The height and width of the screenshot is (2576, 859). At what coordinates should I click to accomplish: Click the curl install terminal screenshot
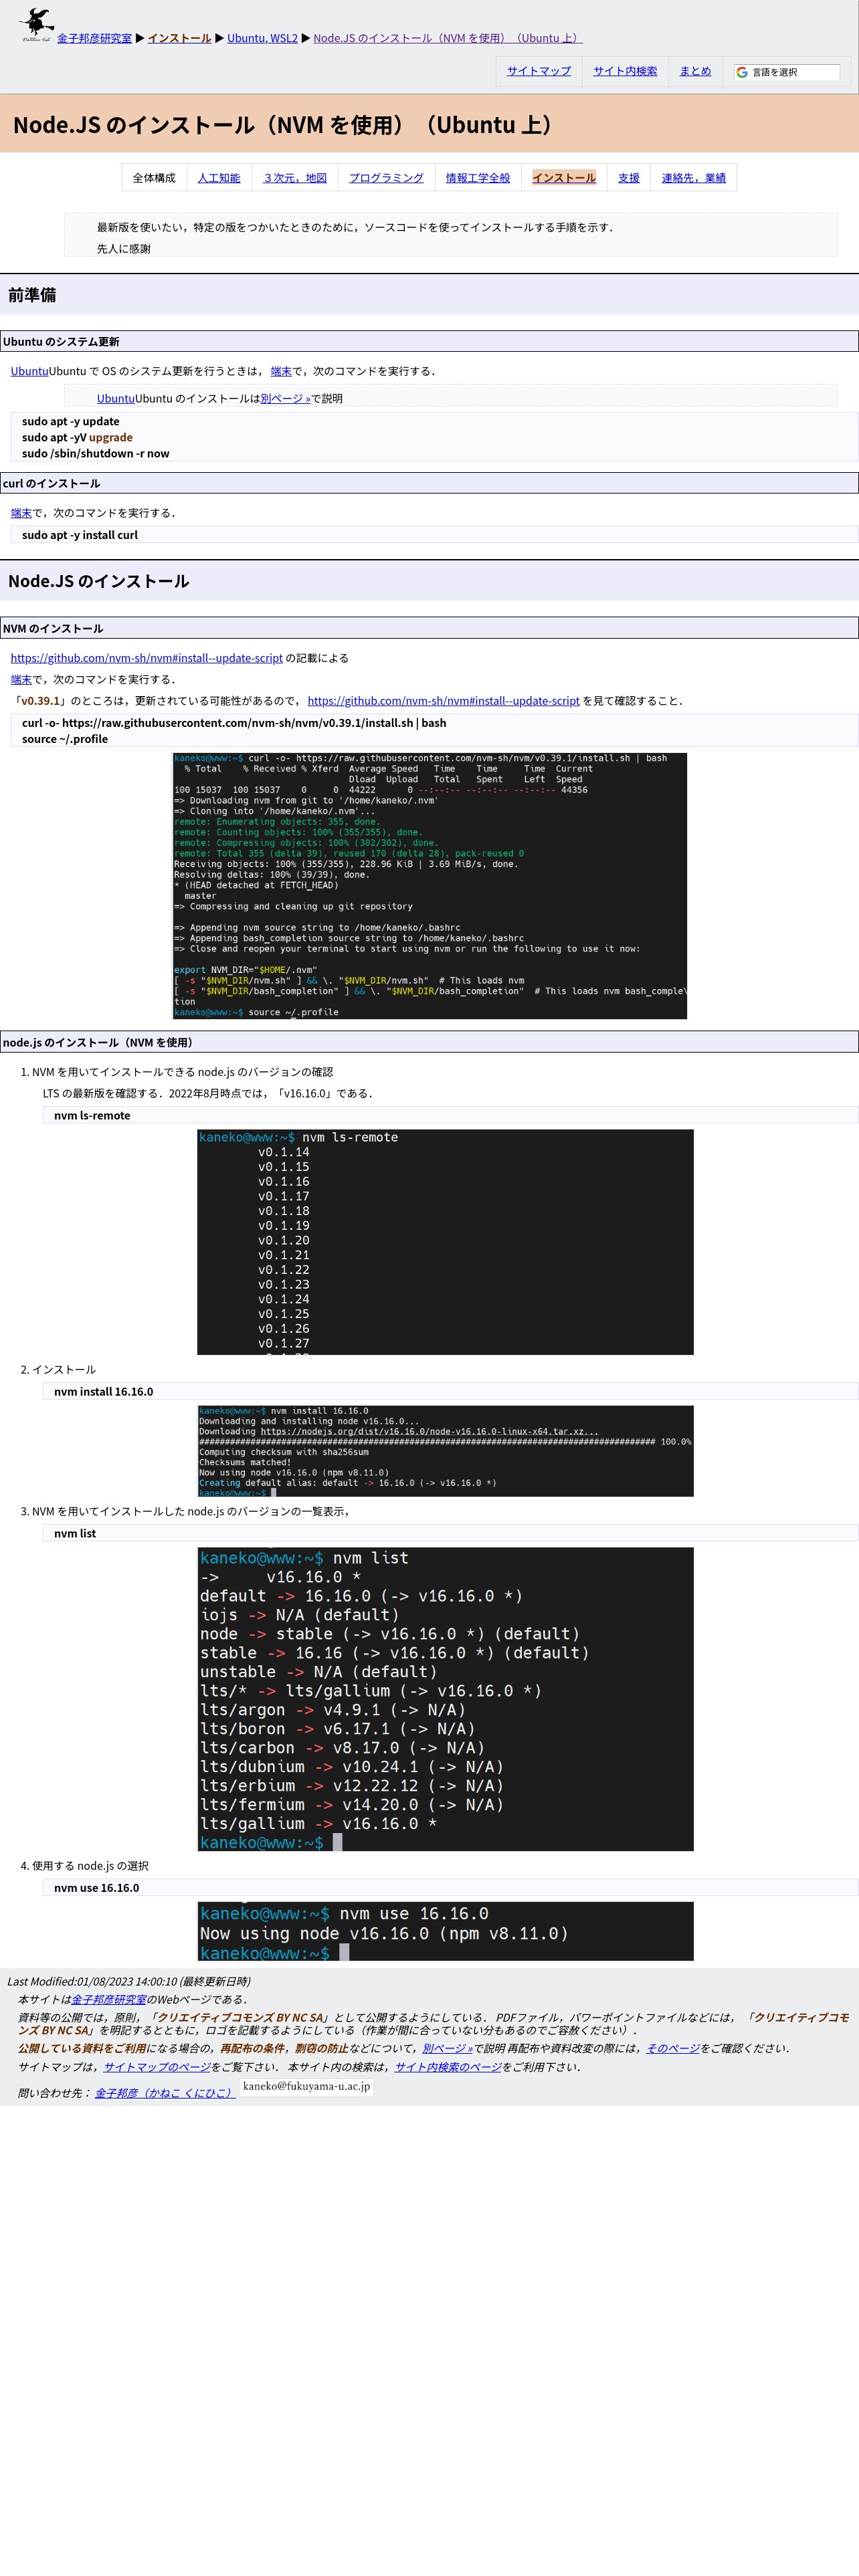[430, 886]
